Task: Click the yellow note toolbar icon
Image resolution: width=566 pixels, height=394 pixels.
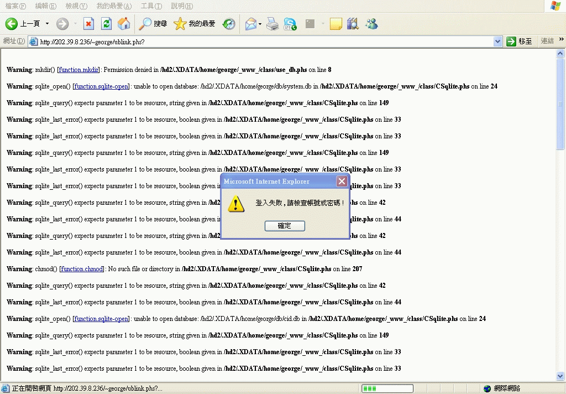Action: [x=336, y=24]
